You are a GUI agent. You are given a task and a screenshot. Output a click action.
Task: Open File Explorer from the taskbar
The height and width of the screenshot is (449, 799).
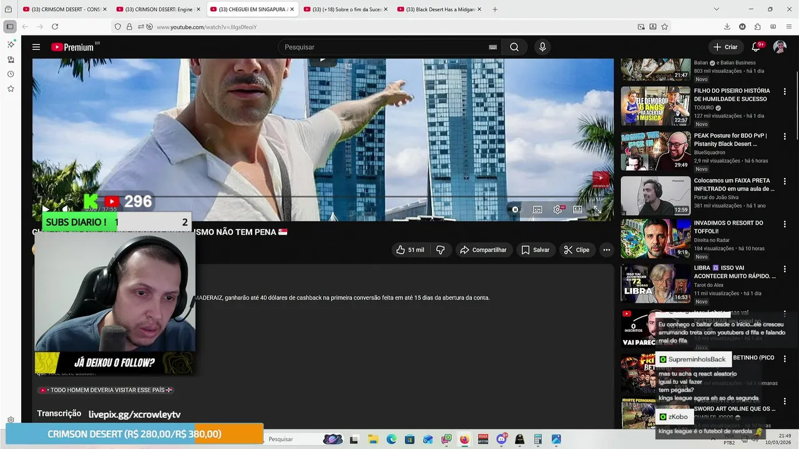pyautogui.click(x=373, y=439)
